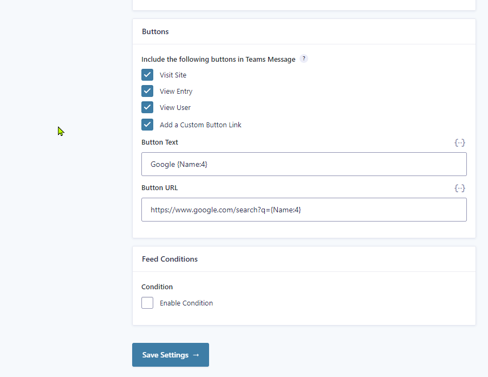Click the Condition label

pyautogui.click(x=157, y=286)
